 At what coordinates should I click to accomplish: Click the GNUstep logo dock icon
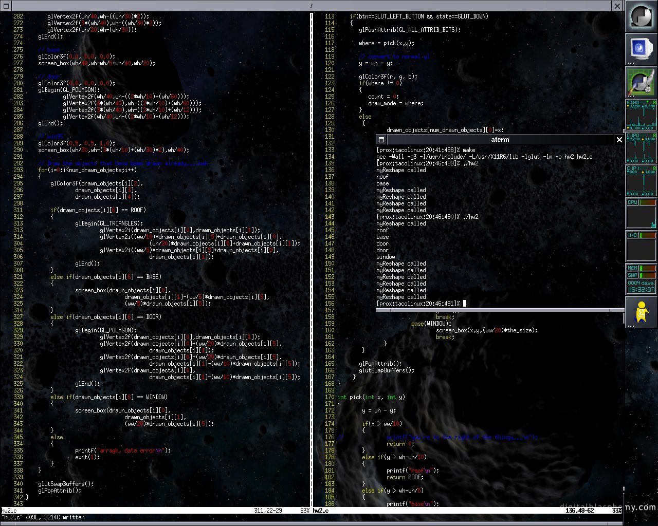click(x=641, y=16)
